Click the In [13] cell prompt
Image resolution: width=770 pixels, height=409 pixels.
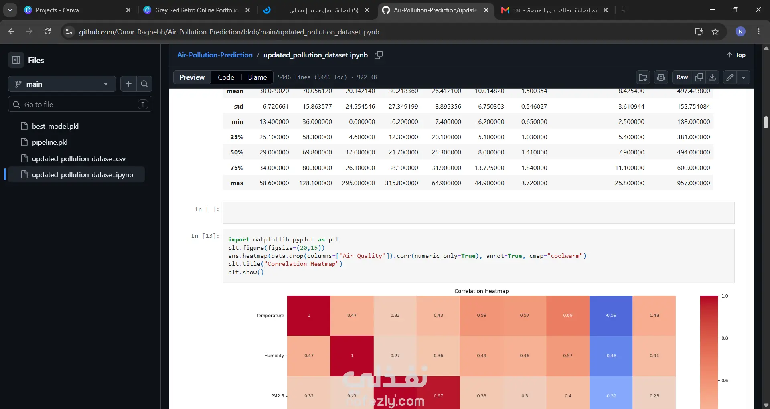(205, 236)
